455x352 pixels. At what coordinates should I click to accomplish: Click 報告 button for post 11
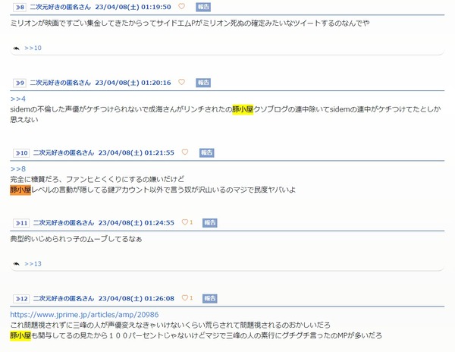[210, 223]
